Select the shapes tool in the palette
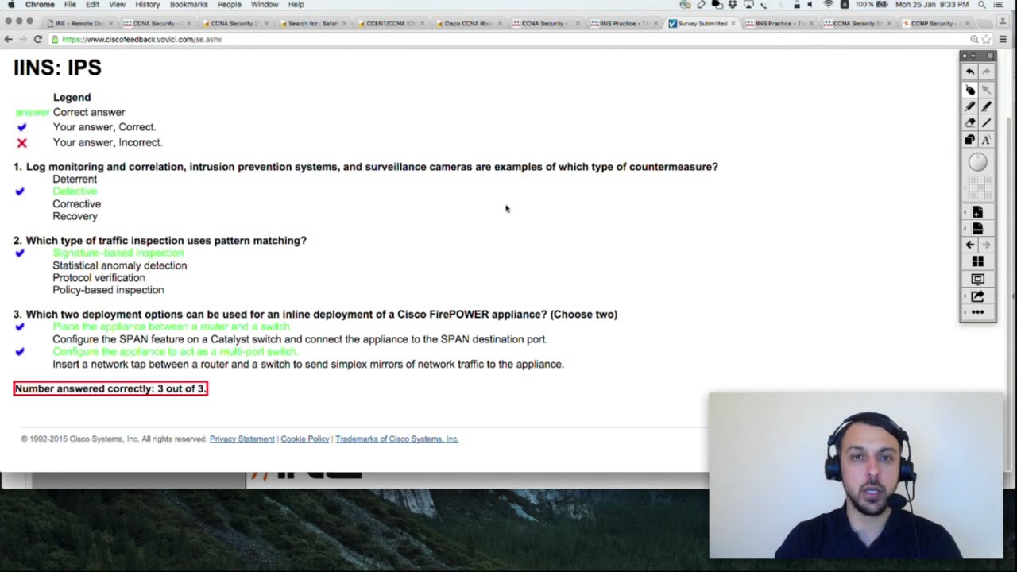1017x572 pixels. [970, 140]
